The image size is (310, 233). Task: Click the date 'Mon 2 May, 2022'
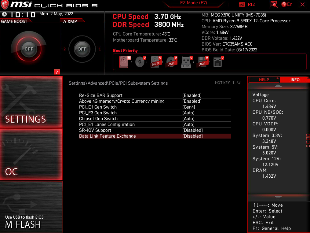pos(56,14)
